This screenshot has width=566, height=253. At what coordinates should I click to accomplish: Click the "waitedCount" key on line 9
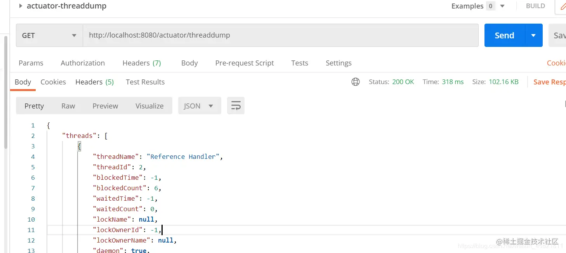tap(118, 209)
